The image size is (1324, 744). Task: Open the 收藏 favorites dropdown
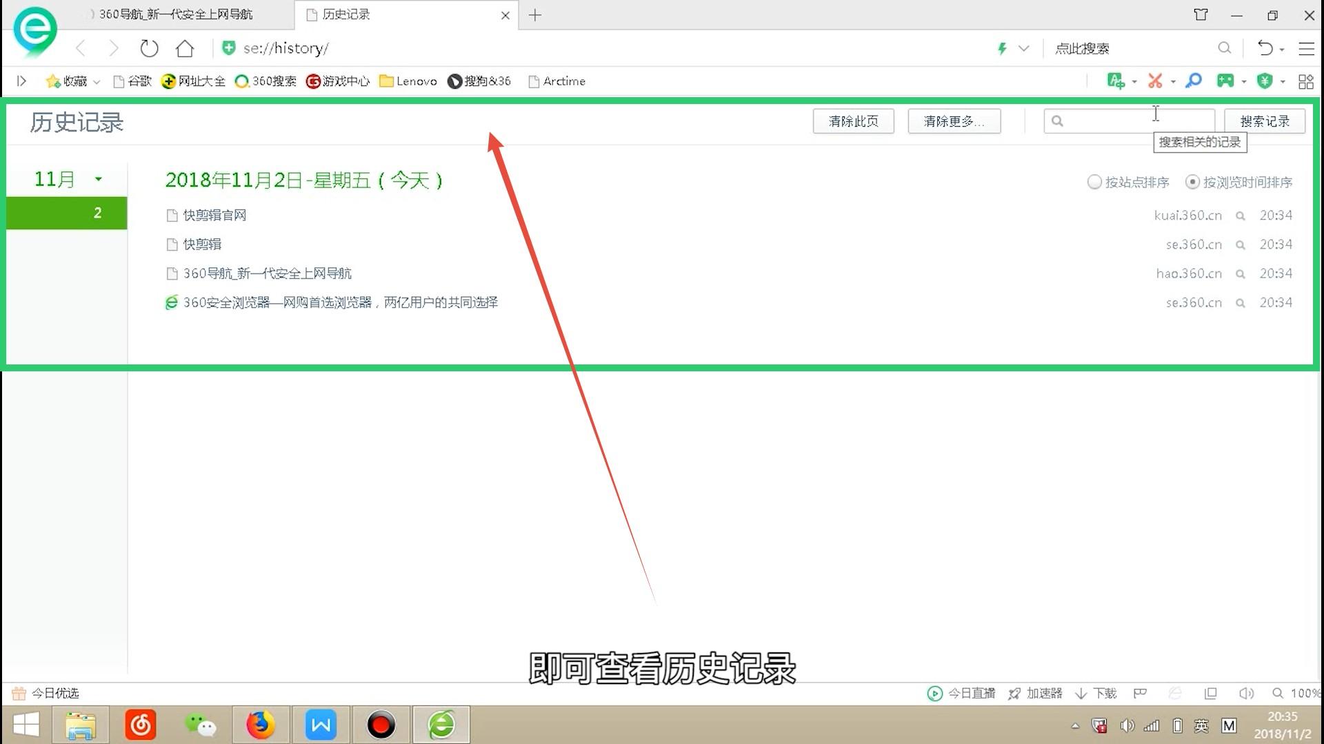(72, 81)
